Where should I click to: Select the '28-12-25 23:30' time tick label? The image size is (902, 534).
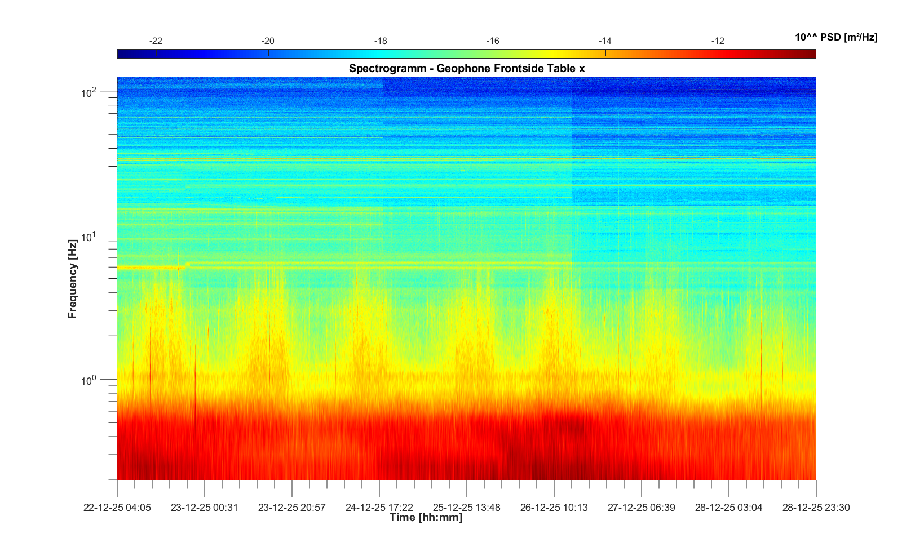(x=815, y=508)
